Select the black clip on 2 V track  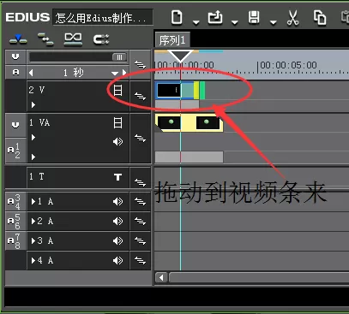(169, 91)
